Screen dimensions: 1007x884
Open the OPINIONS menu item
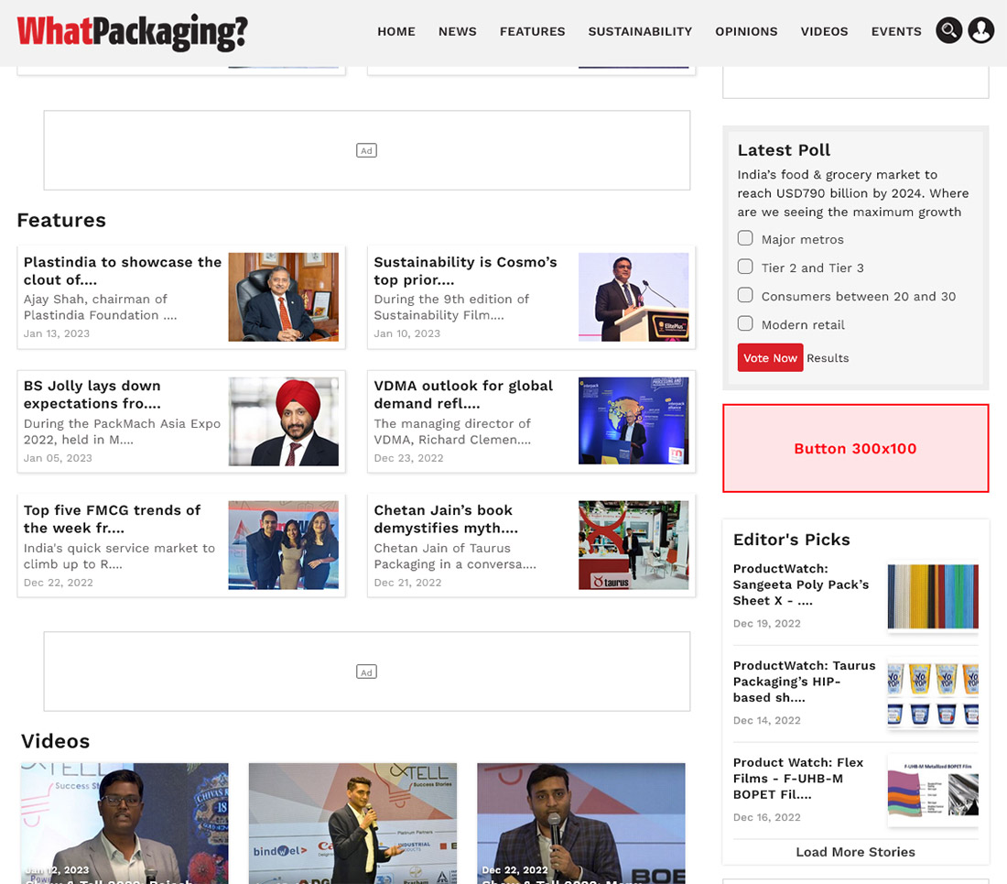tap(746, 31)
